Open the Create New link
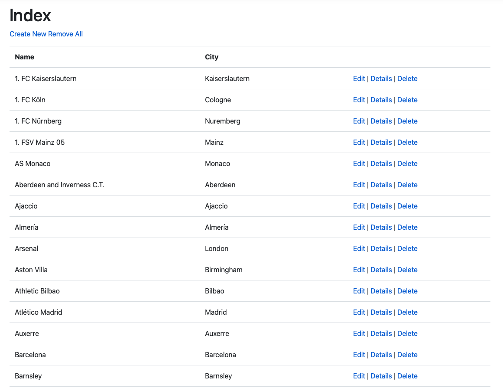This screenshot has width=503, height=391. (x=28, y=34)
